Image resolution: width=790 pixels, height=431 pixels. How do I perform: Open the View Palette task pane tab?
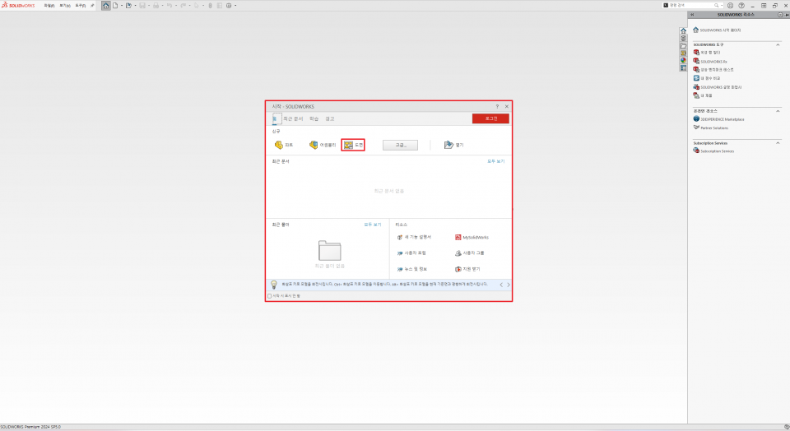coord(683,53)
